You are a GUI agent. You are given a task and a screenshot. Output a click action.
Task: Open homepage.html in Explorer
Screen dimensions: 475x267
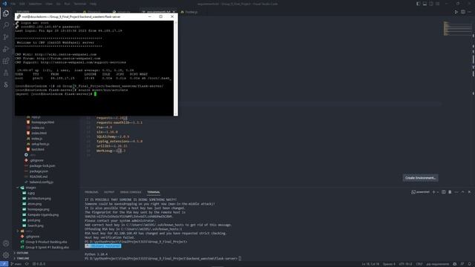click(x=43, y=122)
